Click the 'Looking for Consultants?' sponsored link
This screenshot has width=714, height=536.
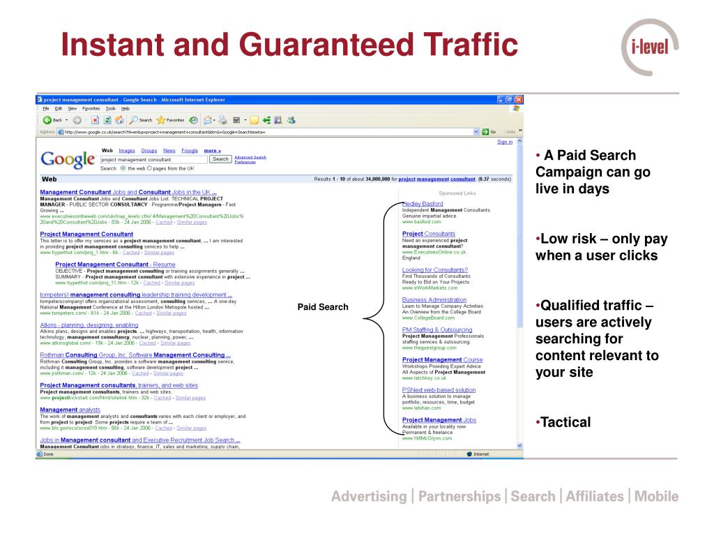pos(435,270)
